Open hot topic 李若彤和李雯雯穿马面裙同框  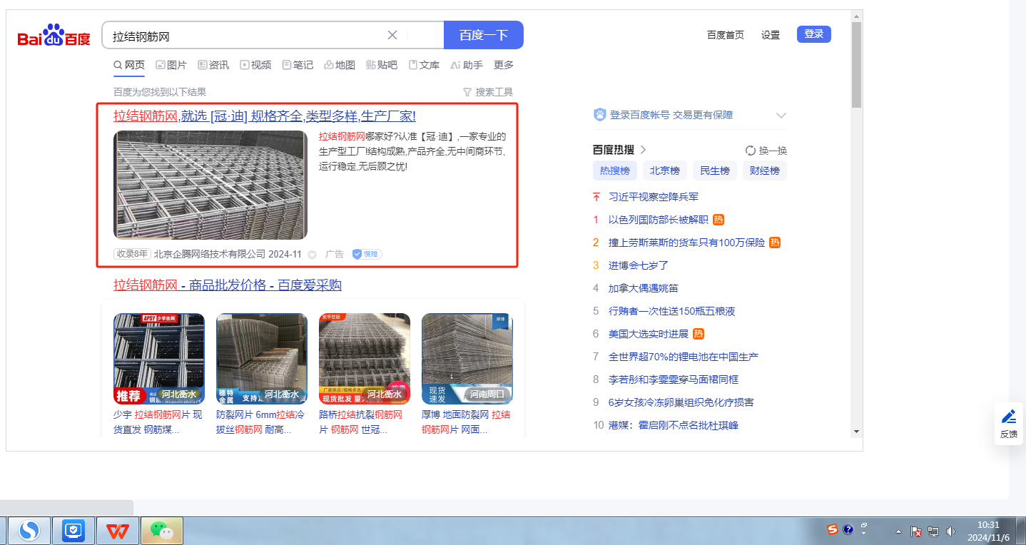(674, 380)
